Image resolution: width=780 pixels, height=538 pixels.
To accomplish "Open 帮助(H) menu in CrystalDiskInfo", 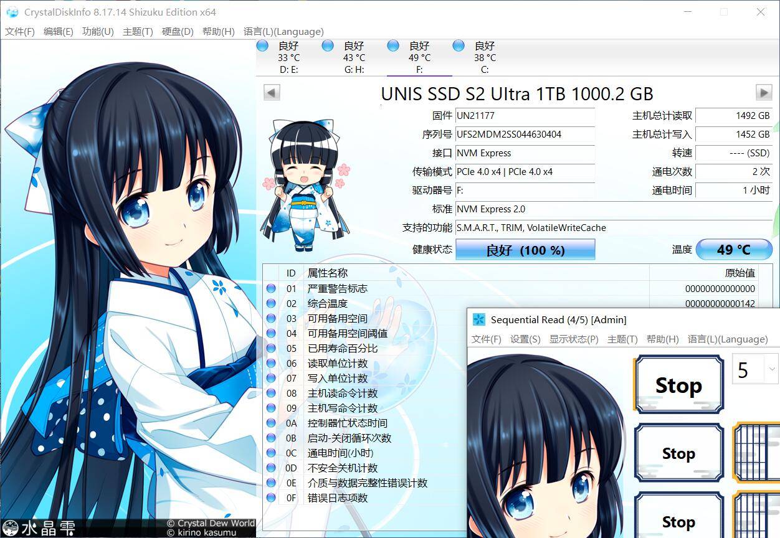I will coord(219,32).
